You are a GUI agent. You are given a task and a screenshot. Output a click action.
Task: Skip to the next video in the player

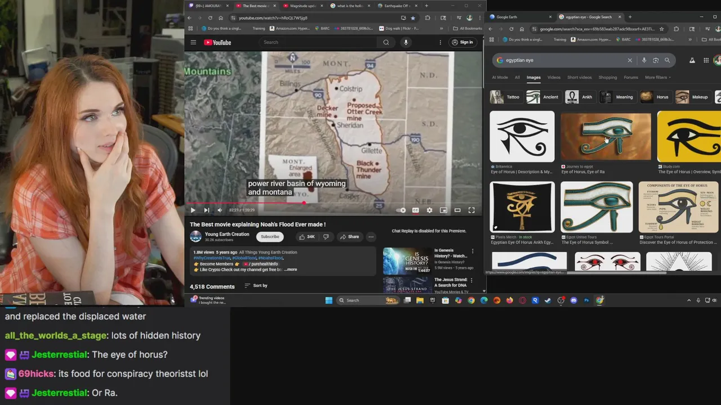206,210
